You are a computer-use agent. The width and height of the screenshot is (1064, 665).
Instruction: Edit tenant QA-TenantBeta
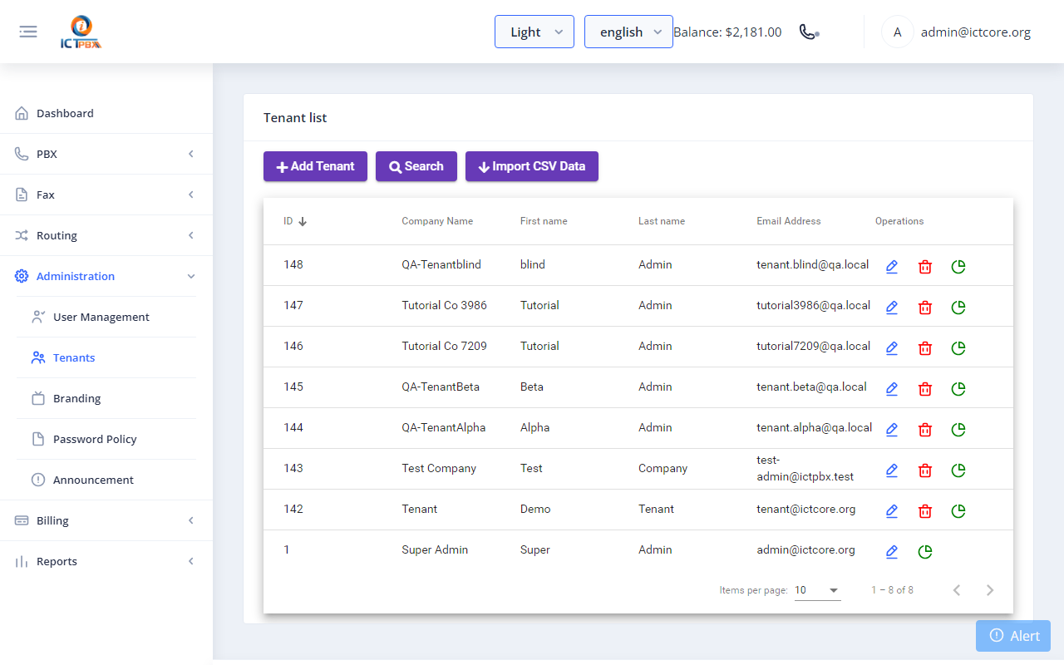click(892, 388)
